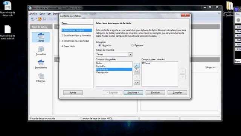Viewport: 241px width, 136px height.
Task: Click the move-field-down arrow button
Action: pos(183,77)
